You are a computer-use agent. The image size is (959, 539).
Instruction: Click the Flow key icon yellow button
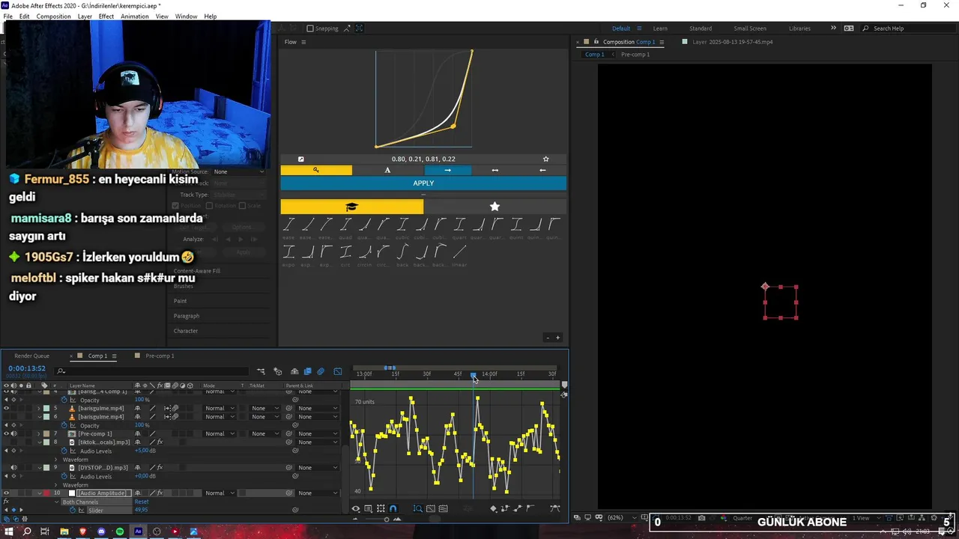(x=316, y=170)
